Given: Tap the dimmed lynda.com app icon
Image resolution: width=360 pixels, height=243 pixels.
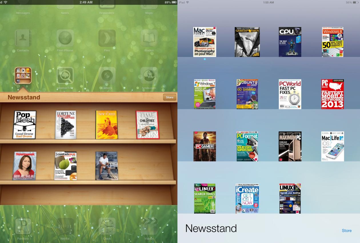Looking at the screenshot, I should 149,76.
